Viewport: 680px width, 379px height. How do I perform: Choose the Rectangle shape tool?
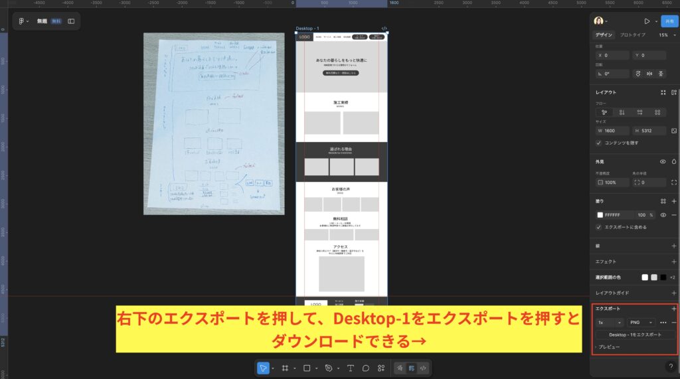[x=307, y=368]
